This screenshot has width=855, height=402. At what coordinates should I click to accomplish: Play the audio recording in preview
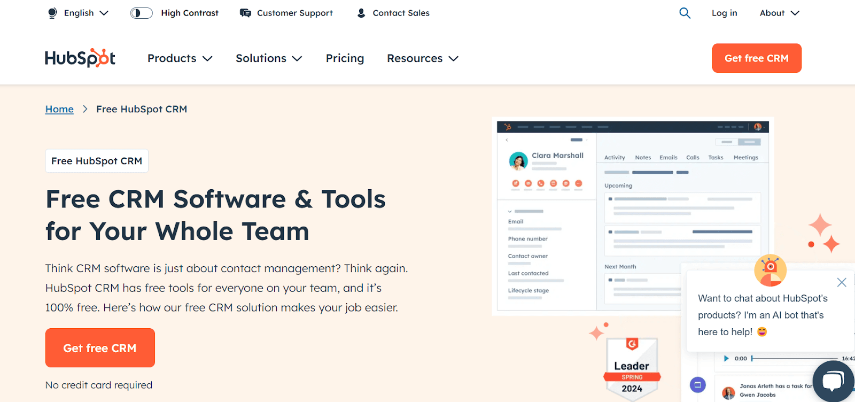click(726, 358)
